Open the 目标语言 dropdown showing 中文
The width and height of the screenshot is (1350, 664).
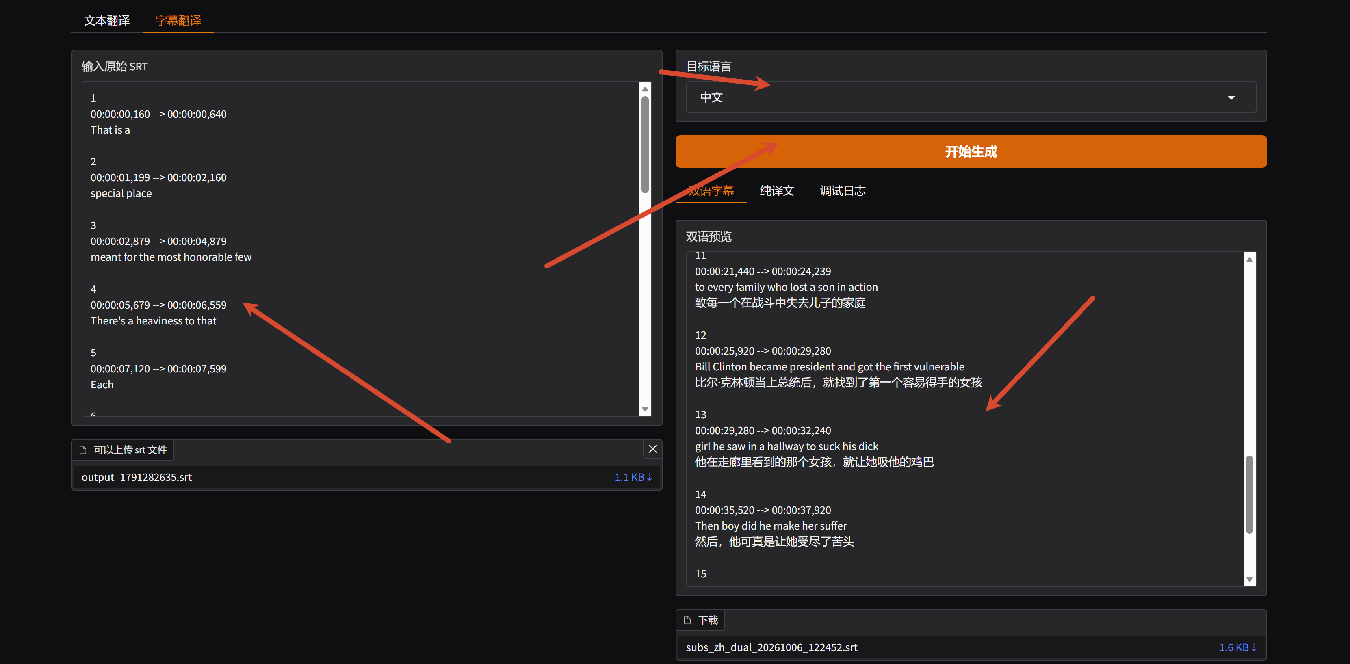point(971,97)
